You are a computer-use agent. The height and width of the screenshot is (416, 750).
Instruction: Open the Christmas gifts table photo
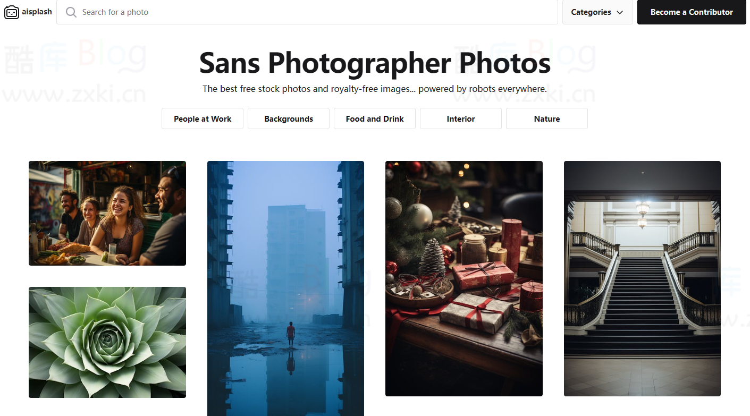point(464,278)
